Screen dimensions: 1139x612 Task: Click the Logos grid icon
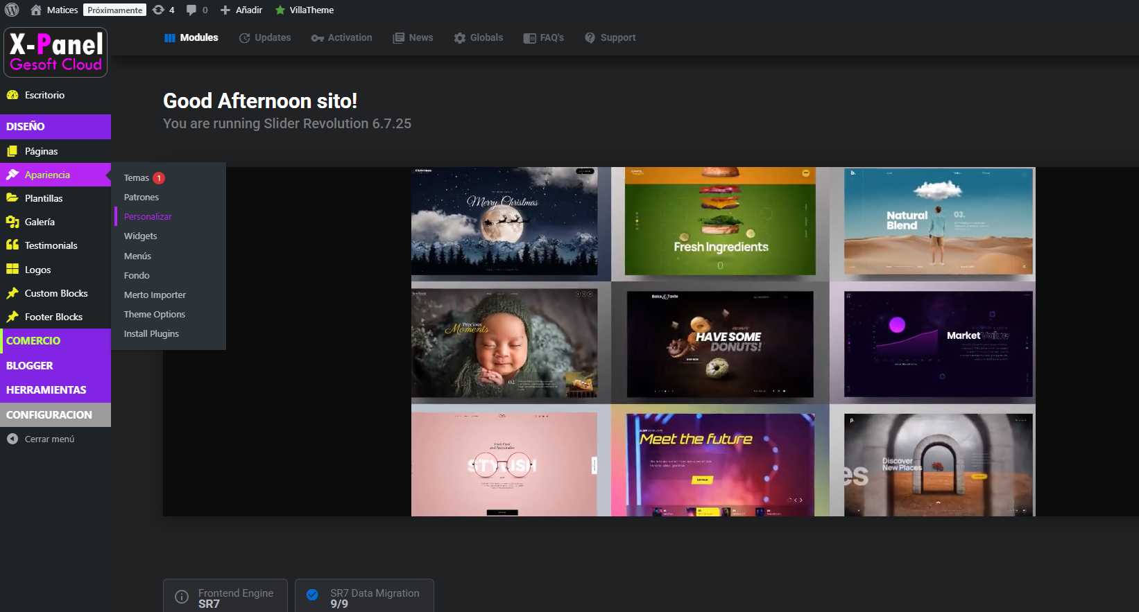click(x=12, y=269)
